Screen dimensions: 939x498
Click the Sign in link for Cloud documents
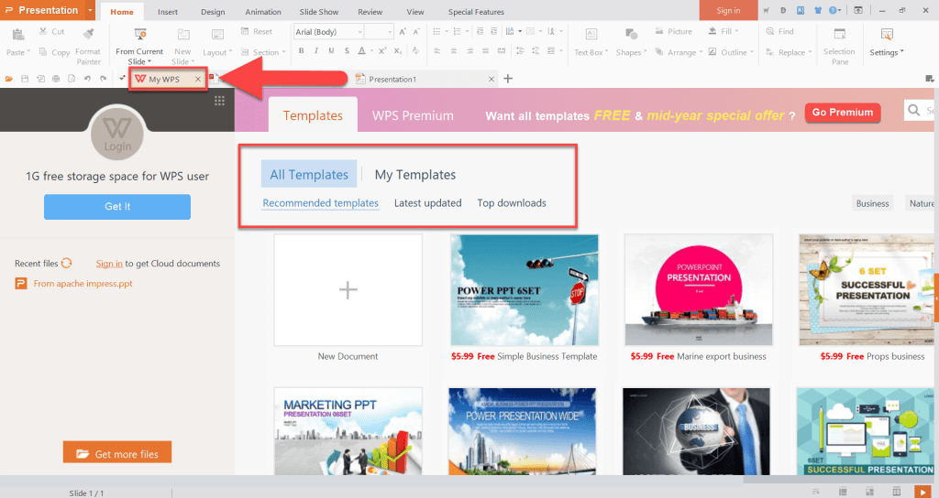[109, 263]
